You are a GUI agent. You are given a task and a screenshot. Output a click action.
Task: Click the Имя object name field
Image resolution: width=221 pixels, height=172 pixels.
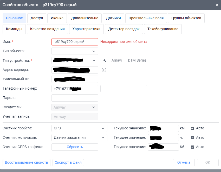(75, 42)
